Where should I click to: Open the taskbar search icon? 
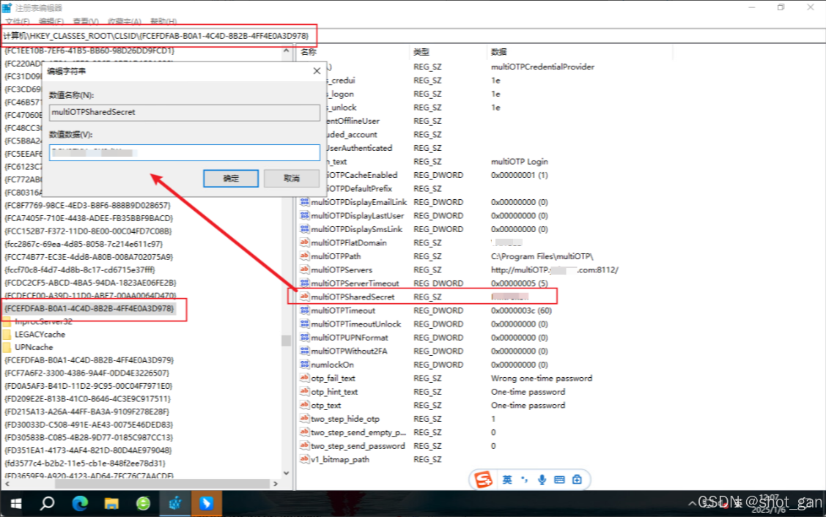click(x=48, y=504)
